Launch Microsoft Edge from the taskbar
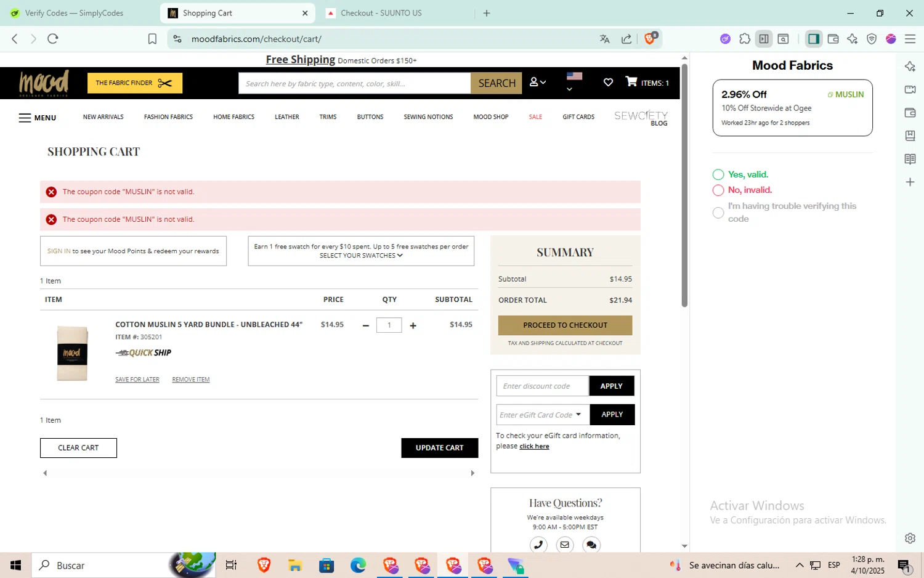 (x=358, y=565)
